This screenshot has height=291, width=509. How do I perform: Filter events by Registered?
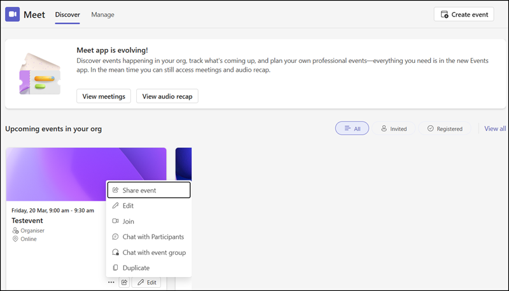click(x=445, y=128)
